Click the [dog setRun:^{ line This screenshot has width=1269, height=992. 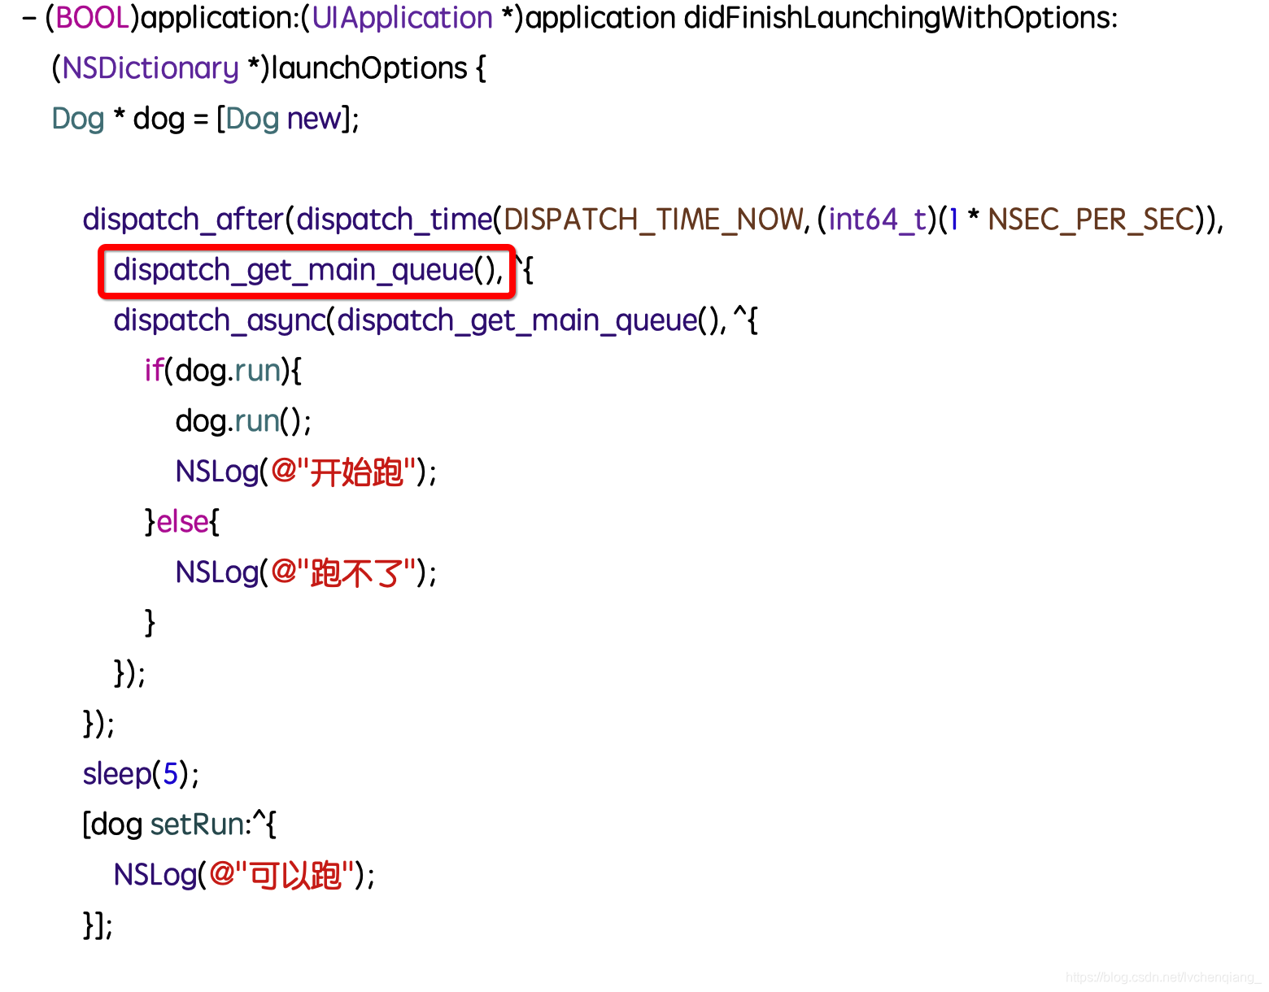[179, 824]
